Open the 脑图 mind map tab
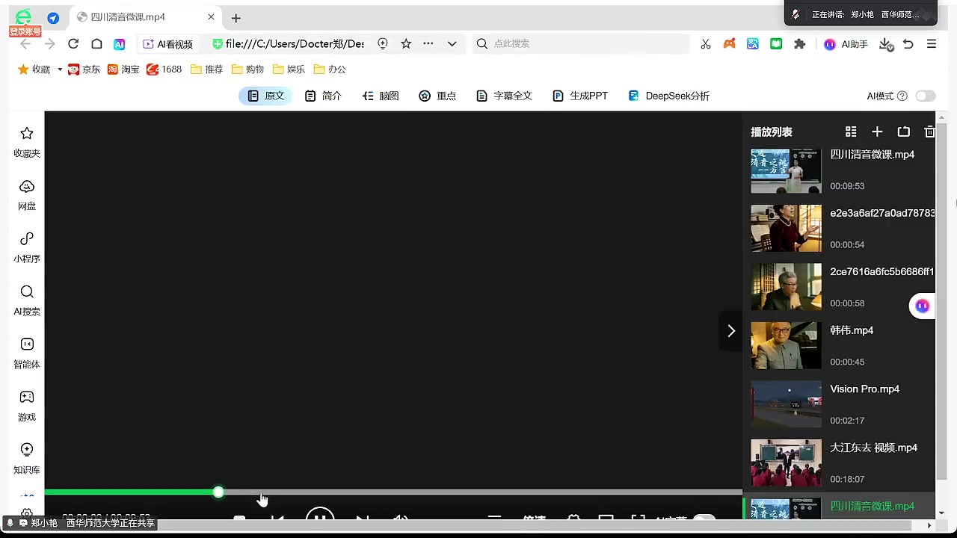 pos(381,96)
